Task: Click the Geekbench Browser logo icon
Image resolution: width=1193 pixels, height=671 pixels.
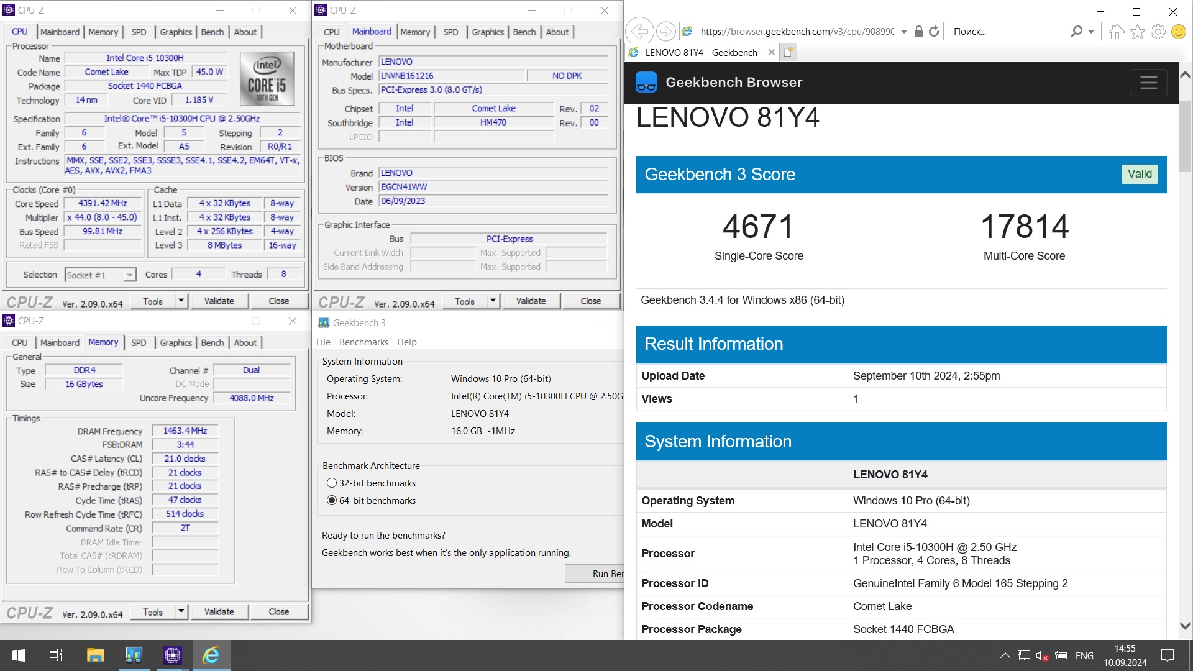Action: click(x=646, y=82)
